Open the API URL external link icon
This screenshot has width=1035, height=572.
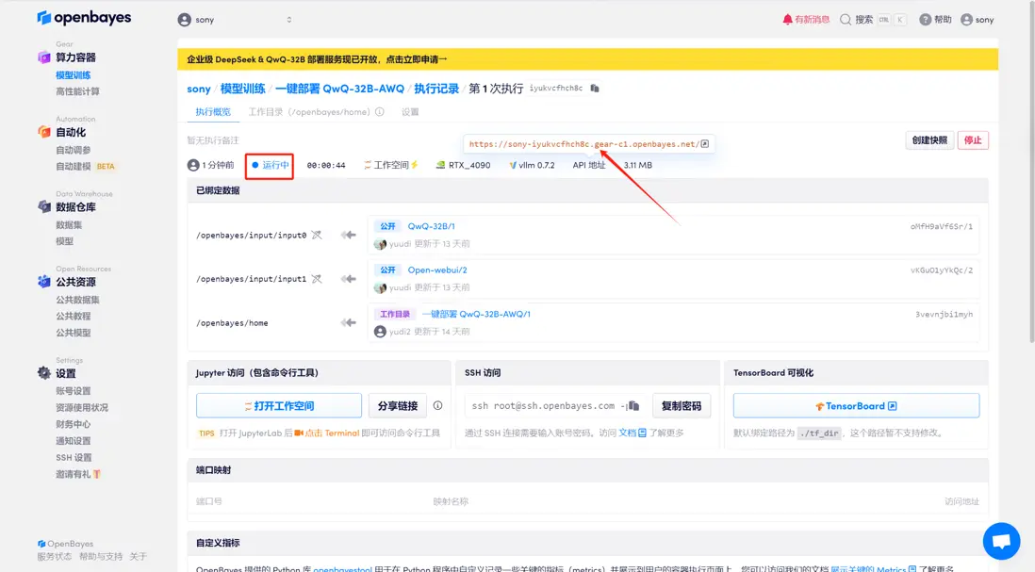point(705,144)
